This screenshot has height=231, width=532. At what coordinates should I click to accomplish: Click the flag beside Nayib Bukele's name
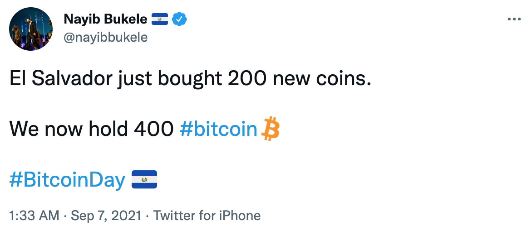(x=160, y=19)
